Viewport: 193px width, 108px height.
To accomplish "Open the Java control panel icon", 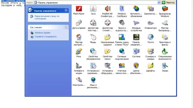I will click(93, 9).
